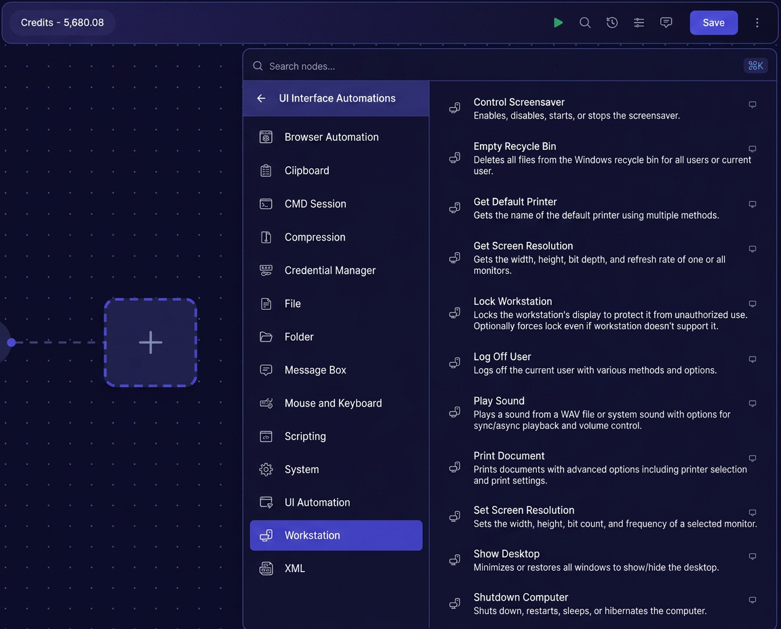The width and height of the screenshot is (781, 629).
Task: Open comment icon for Print Document
Action: click(752, 458)
